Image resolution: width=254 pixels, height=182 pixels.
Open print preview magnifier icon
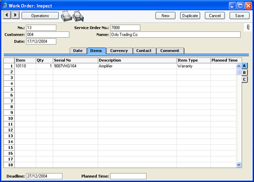click(78, 16)
